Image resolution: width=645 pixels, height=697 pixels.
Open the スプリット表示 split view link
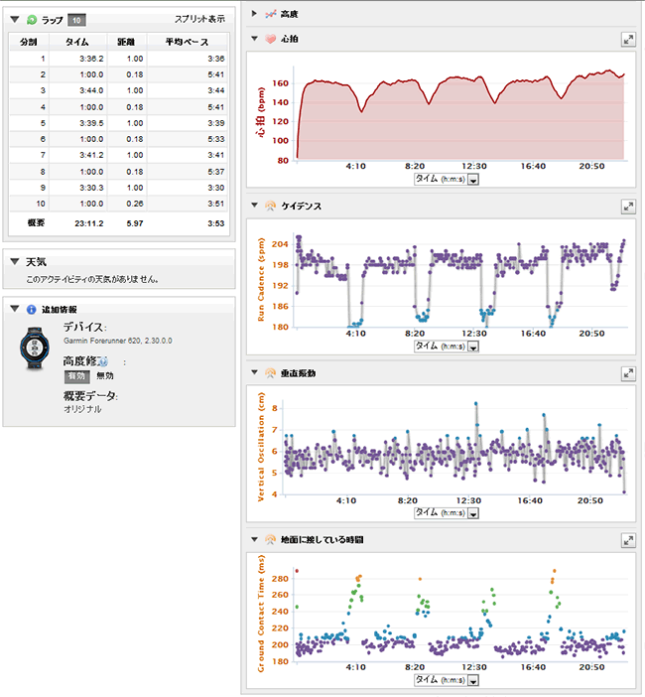[198, 19]
